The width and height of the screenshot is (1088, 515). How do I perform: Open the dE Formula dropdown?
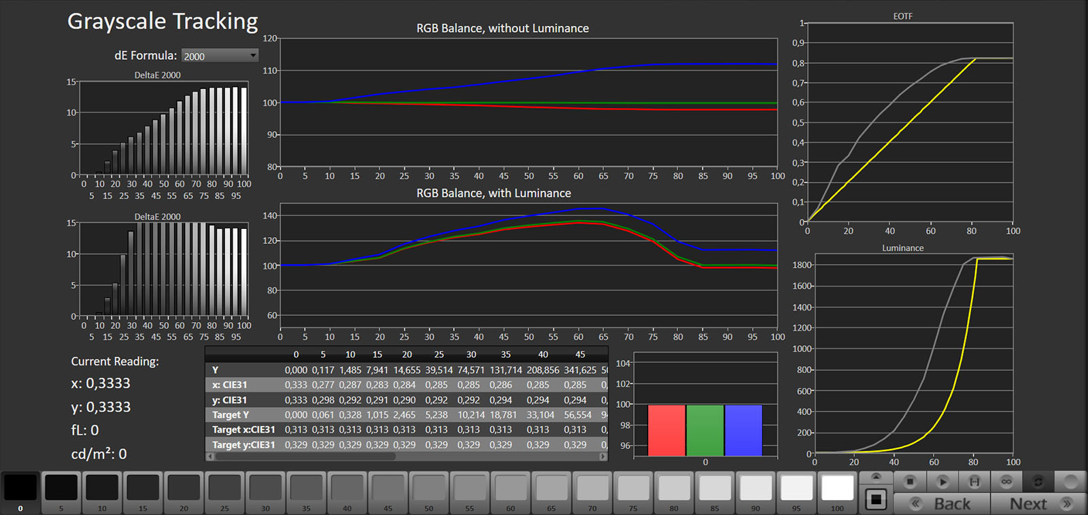[x=220, y=56]
